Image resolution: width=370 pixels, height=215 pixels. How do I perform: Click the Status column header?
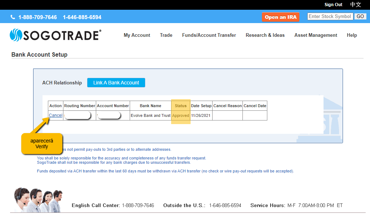click(x=180, y=106)
